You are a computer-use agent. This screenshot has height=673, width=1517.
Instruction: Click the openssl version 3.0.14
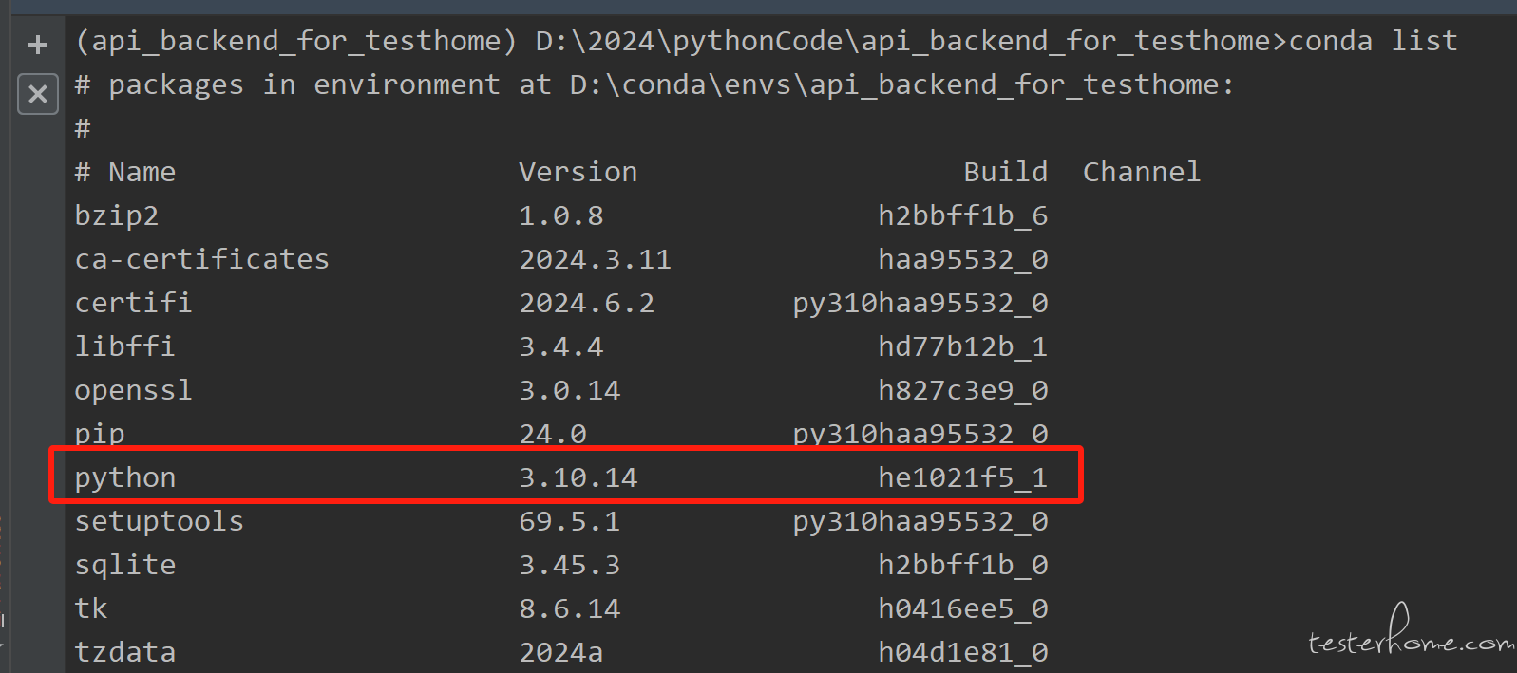pos(569,390)
